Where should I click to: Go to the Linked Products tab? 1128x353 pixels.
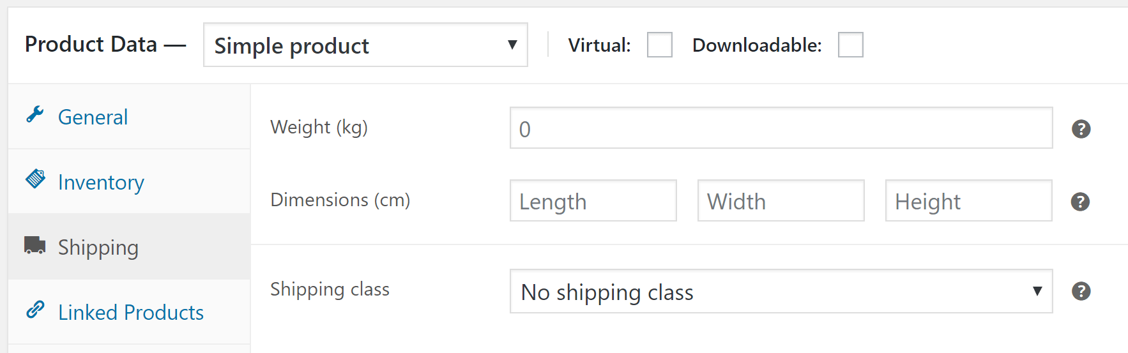pos(129,312)
